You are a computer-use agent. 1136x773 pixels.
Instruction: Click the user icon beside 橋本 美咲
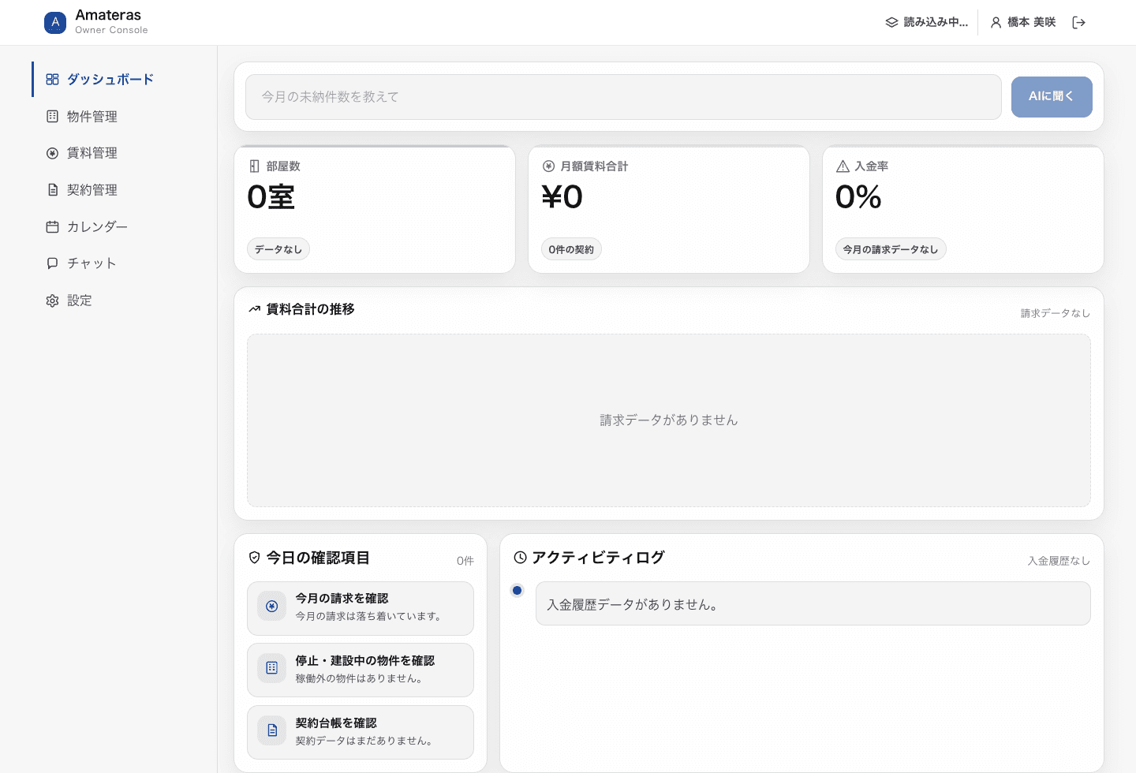click(x=996, y=23)
